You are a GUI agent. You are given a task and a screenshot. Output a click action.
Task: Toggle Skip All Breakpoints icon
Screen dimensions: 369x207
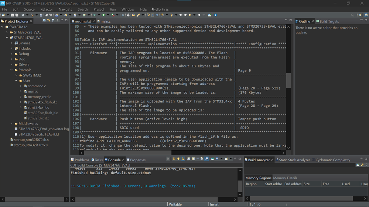pyautogui.click(x=123, y=15)
